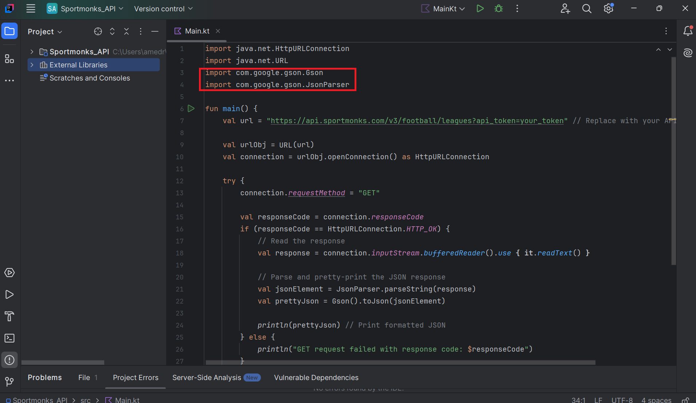Open the Build hammer tool window
The width and height of the screenshot is (696, 403).
[x=9, y=316]
